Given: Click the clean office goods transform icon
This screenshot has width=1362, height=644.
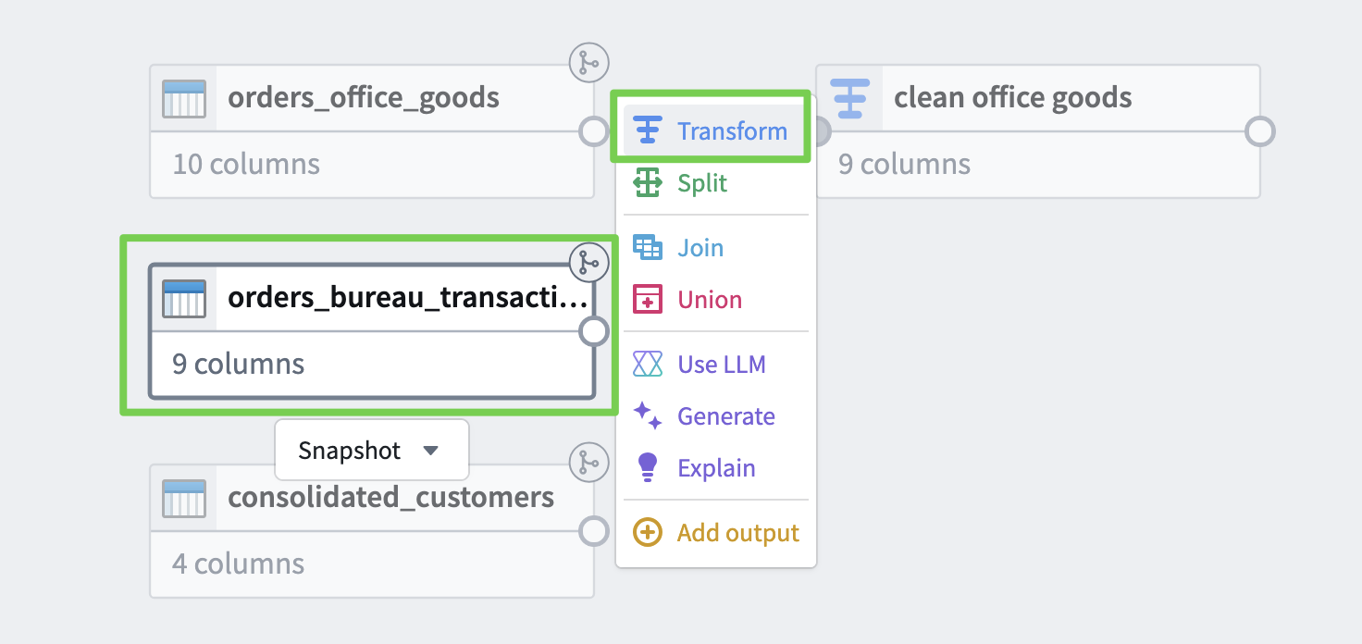Looking at the screenshot, I should (849, 98).
